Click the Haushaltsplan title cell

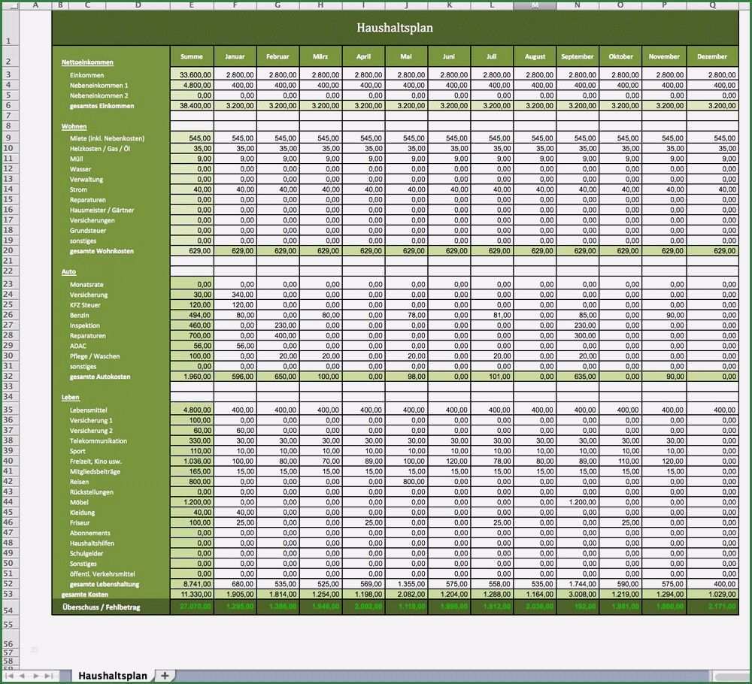coord(395,28)
